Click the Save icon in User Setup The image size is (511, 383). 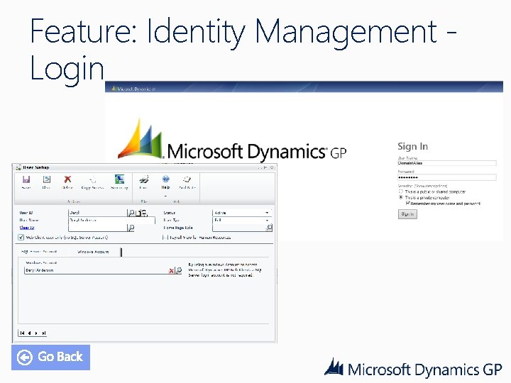26,179
